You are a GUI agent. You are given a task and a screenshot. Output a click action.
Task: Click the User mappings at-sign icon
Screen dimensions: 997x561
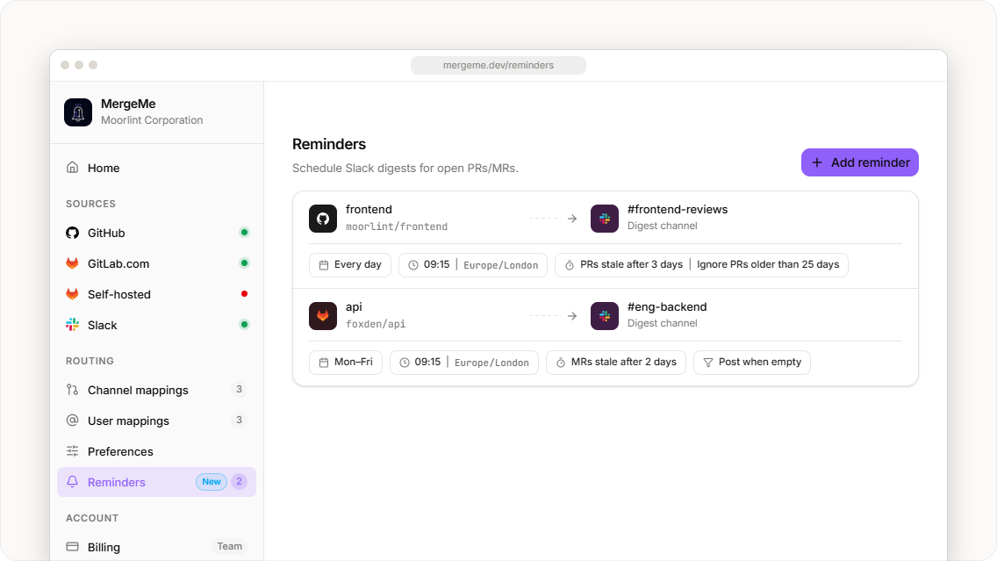point(73,421)
